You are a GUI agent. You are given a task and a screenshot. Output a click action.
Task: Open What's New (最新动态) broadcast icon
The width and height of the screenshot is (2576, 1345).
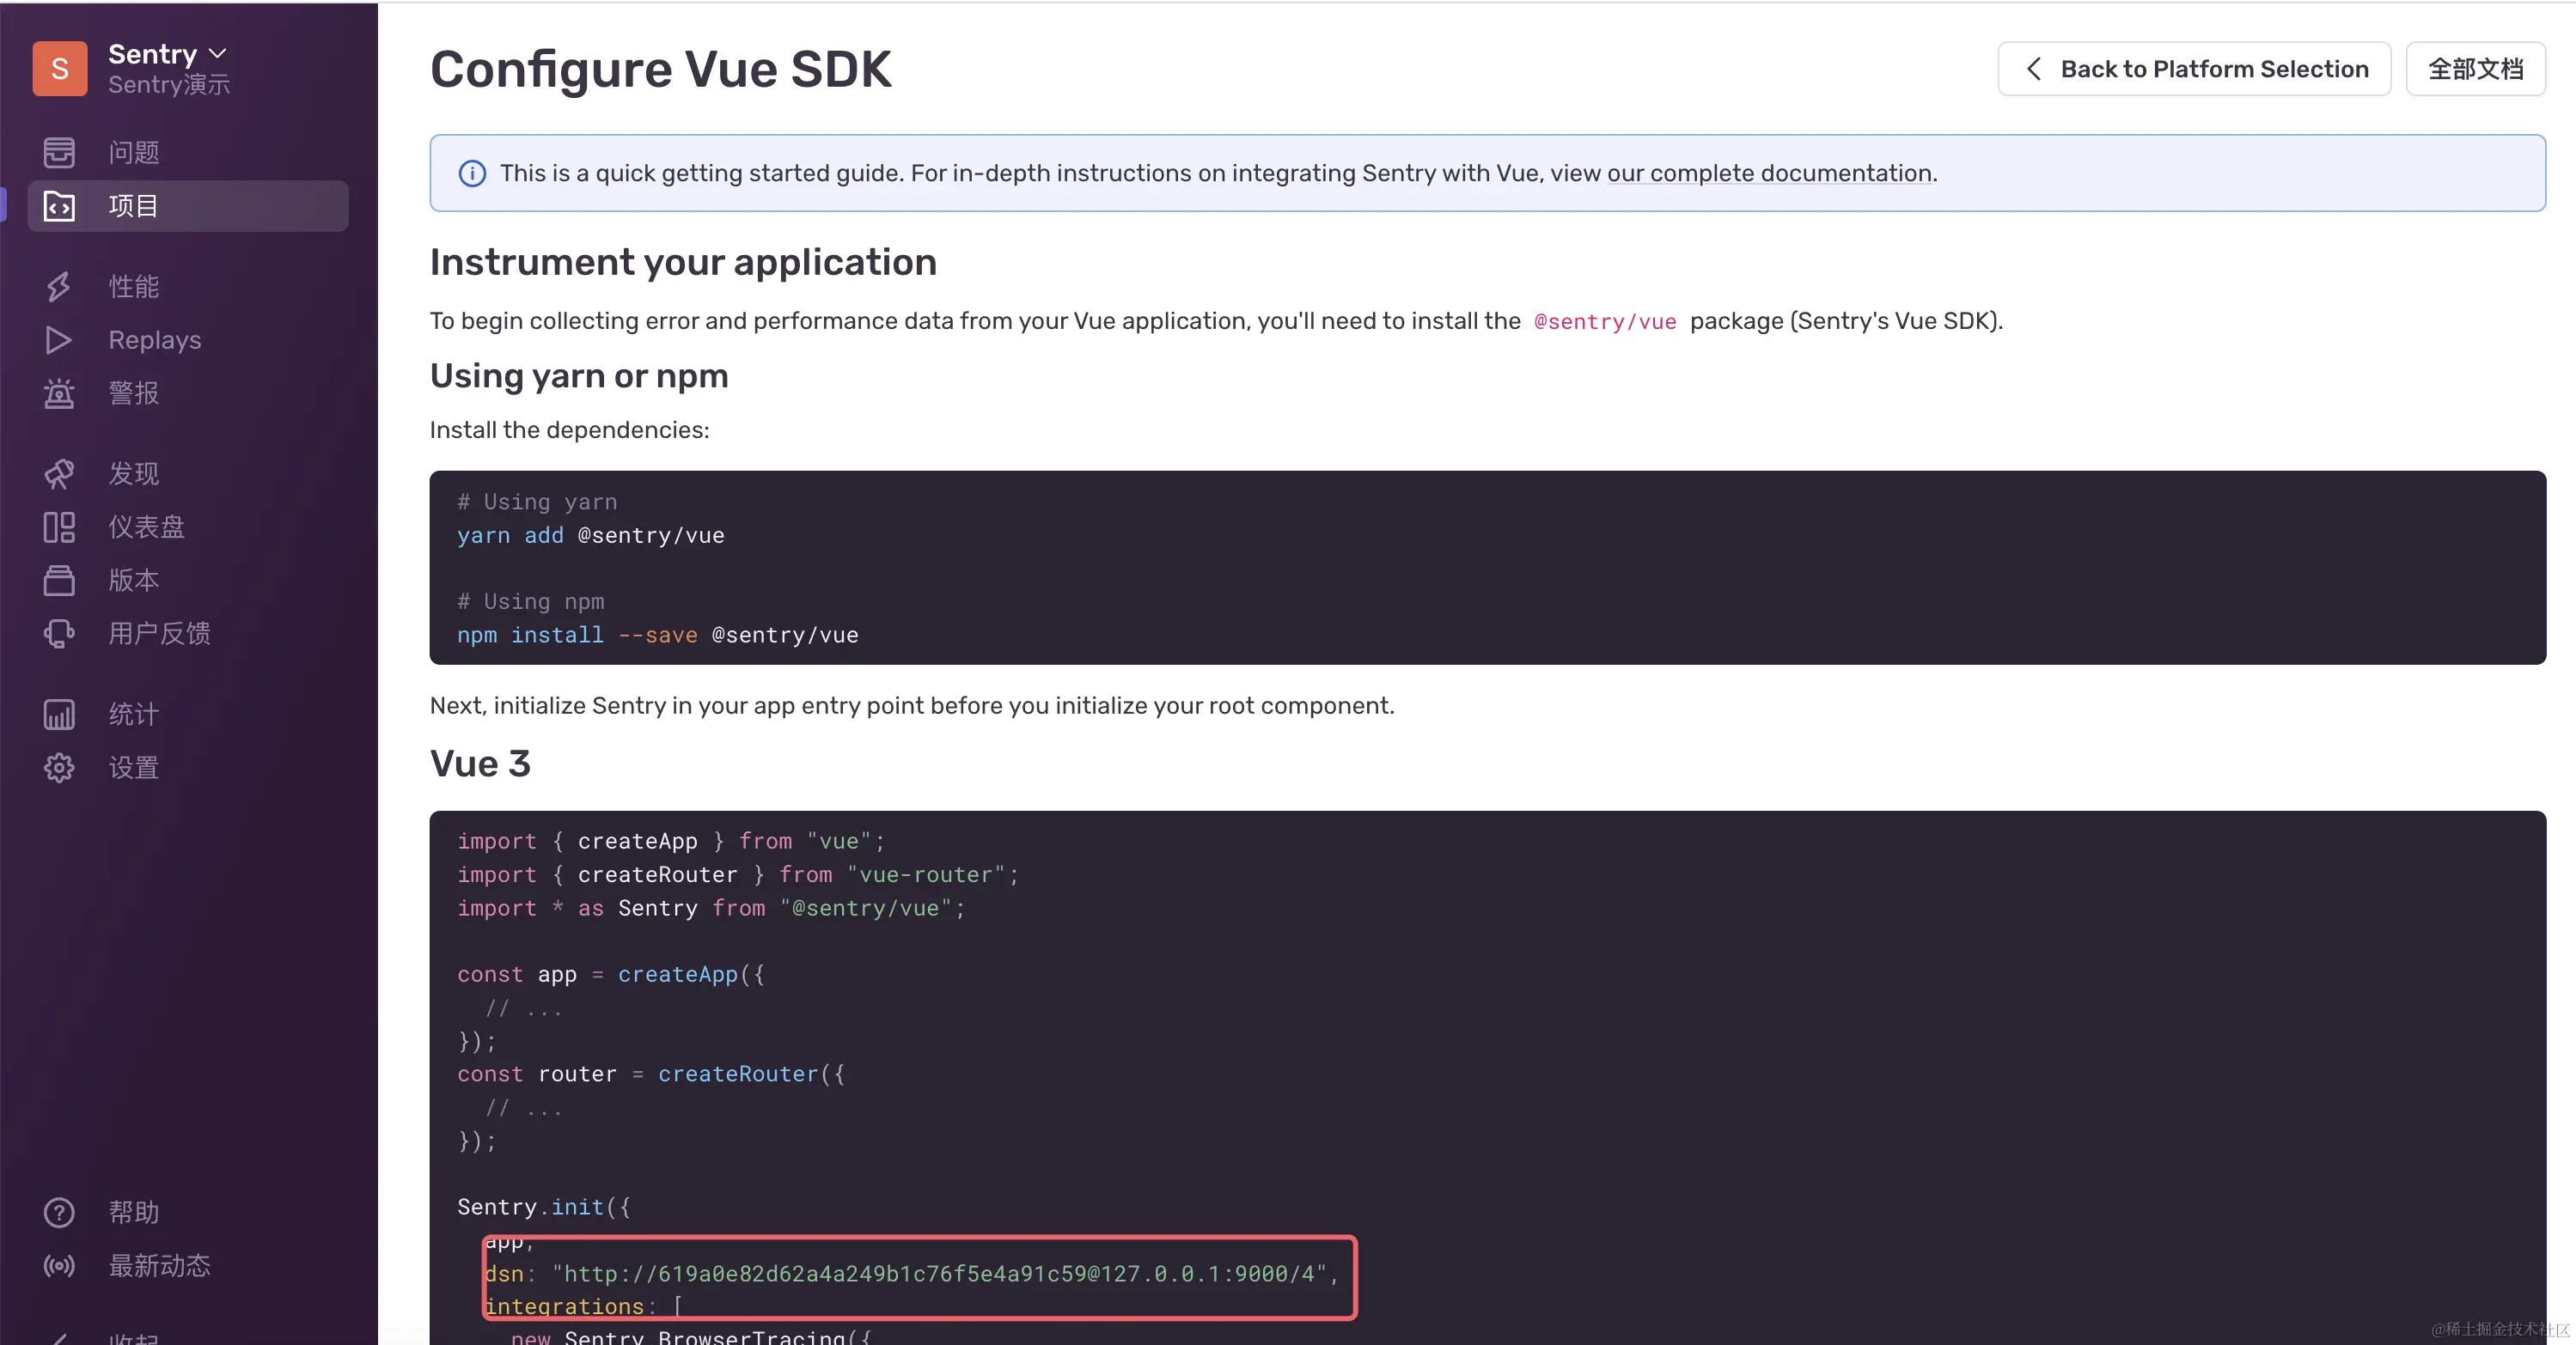pyautogui.click(x=59, y=1266)
